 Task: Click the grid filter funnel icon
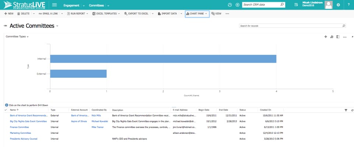(x=346, y=110)
